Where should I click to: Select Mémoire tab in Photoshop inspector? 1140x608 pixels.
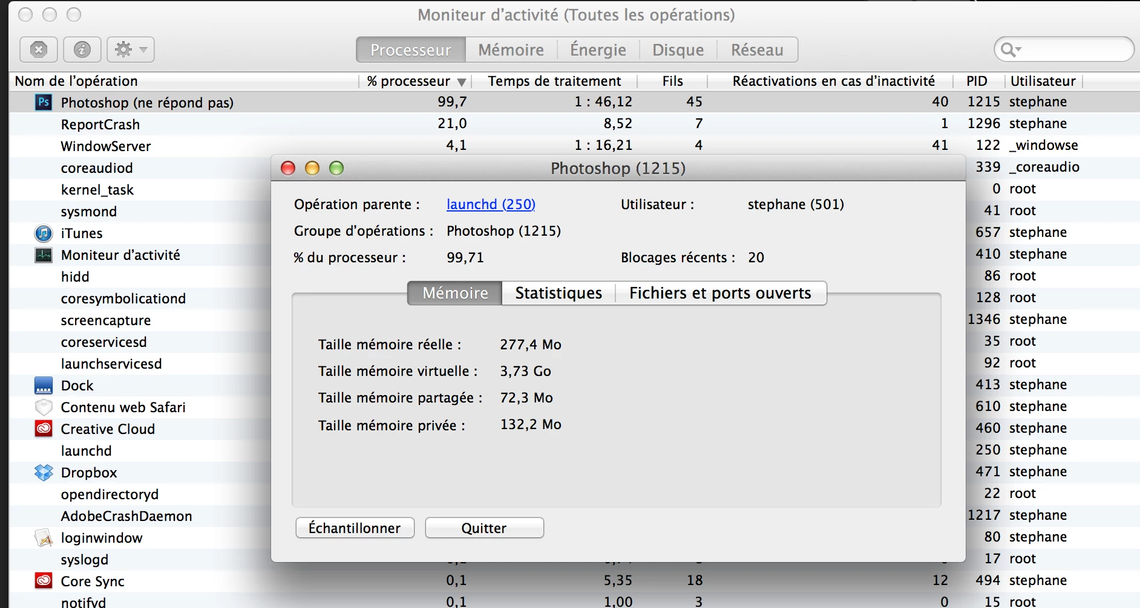point(455,293)
